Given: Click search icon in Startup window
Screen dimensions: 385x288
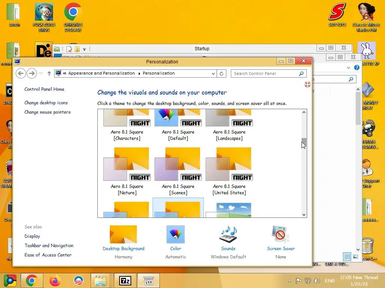Looking at the screenshot, I should coord(351,79).
